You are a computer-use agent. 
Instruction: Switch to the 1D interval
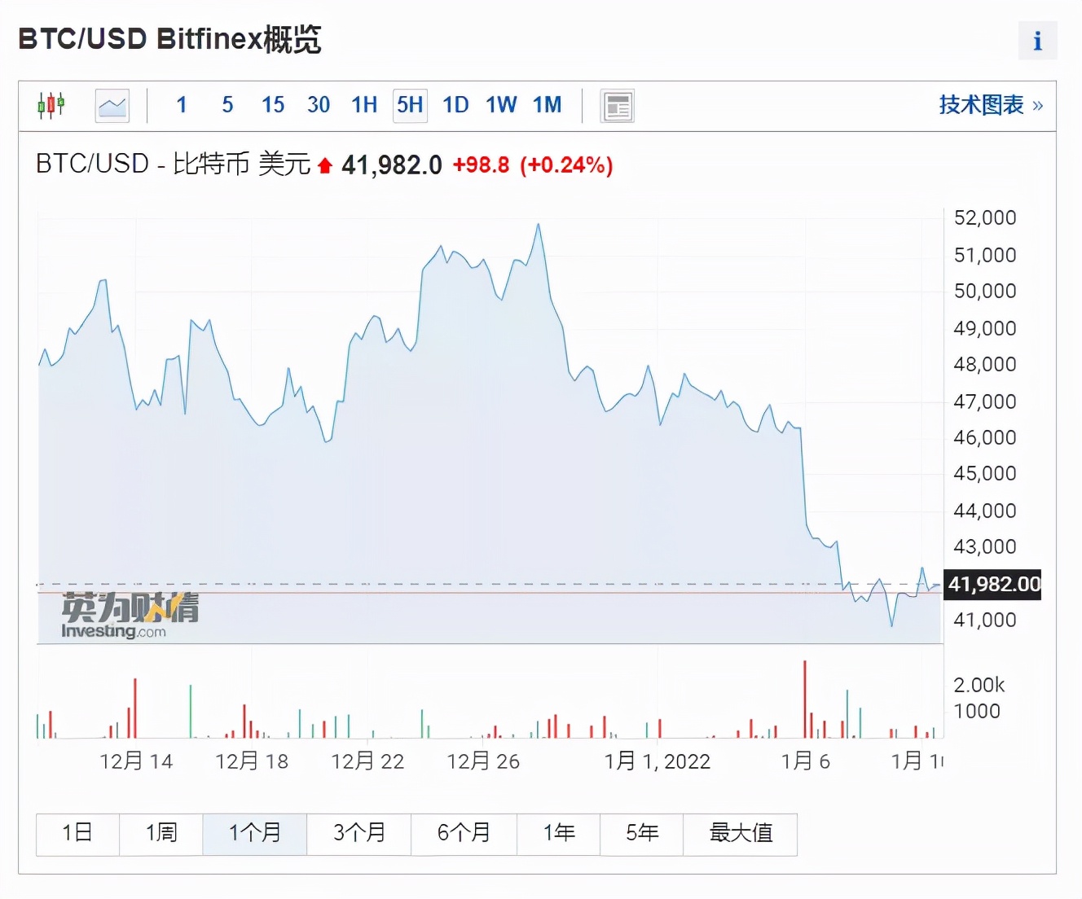coord(455,105)
